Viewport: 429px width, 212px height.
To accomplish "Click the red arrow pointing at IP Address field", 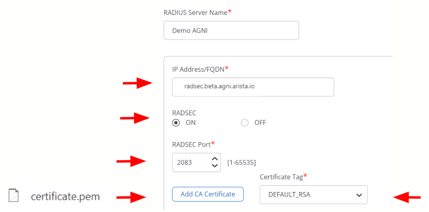I will (x=137, y=83).
